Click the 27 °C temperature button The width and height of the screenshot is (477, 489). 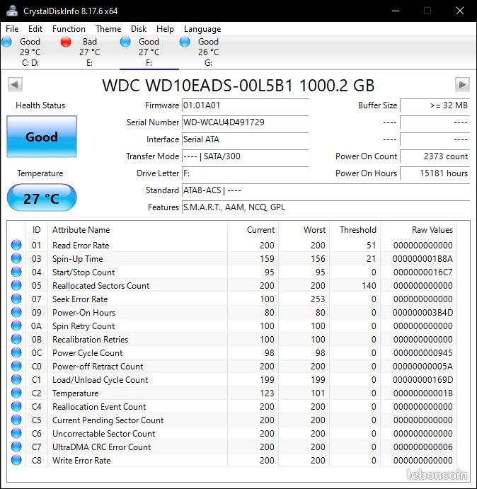42,197
